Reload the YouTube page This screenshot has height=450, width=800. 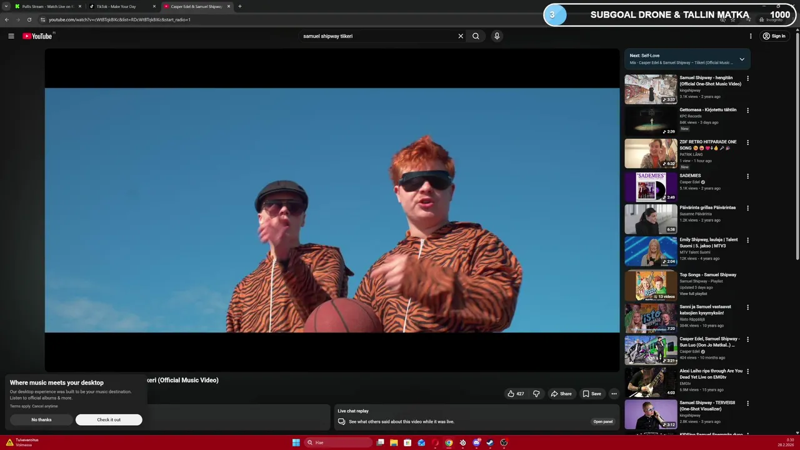[x=29, y=19]
